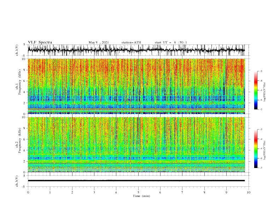Click time axis tick label '9'
280x216 pixels.
click(226, 192)
